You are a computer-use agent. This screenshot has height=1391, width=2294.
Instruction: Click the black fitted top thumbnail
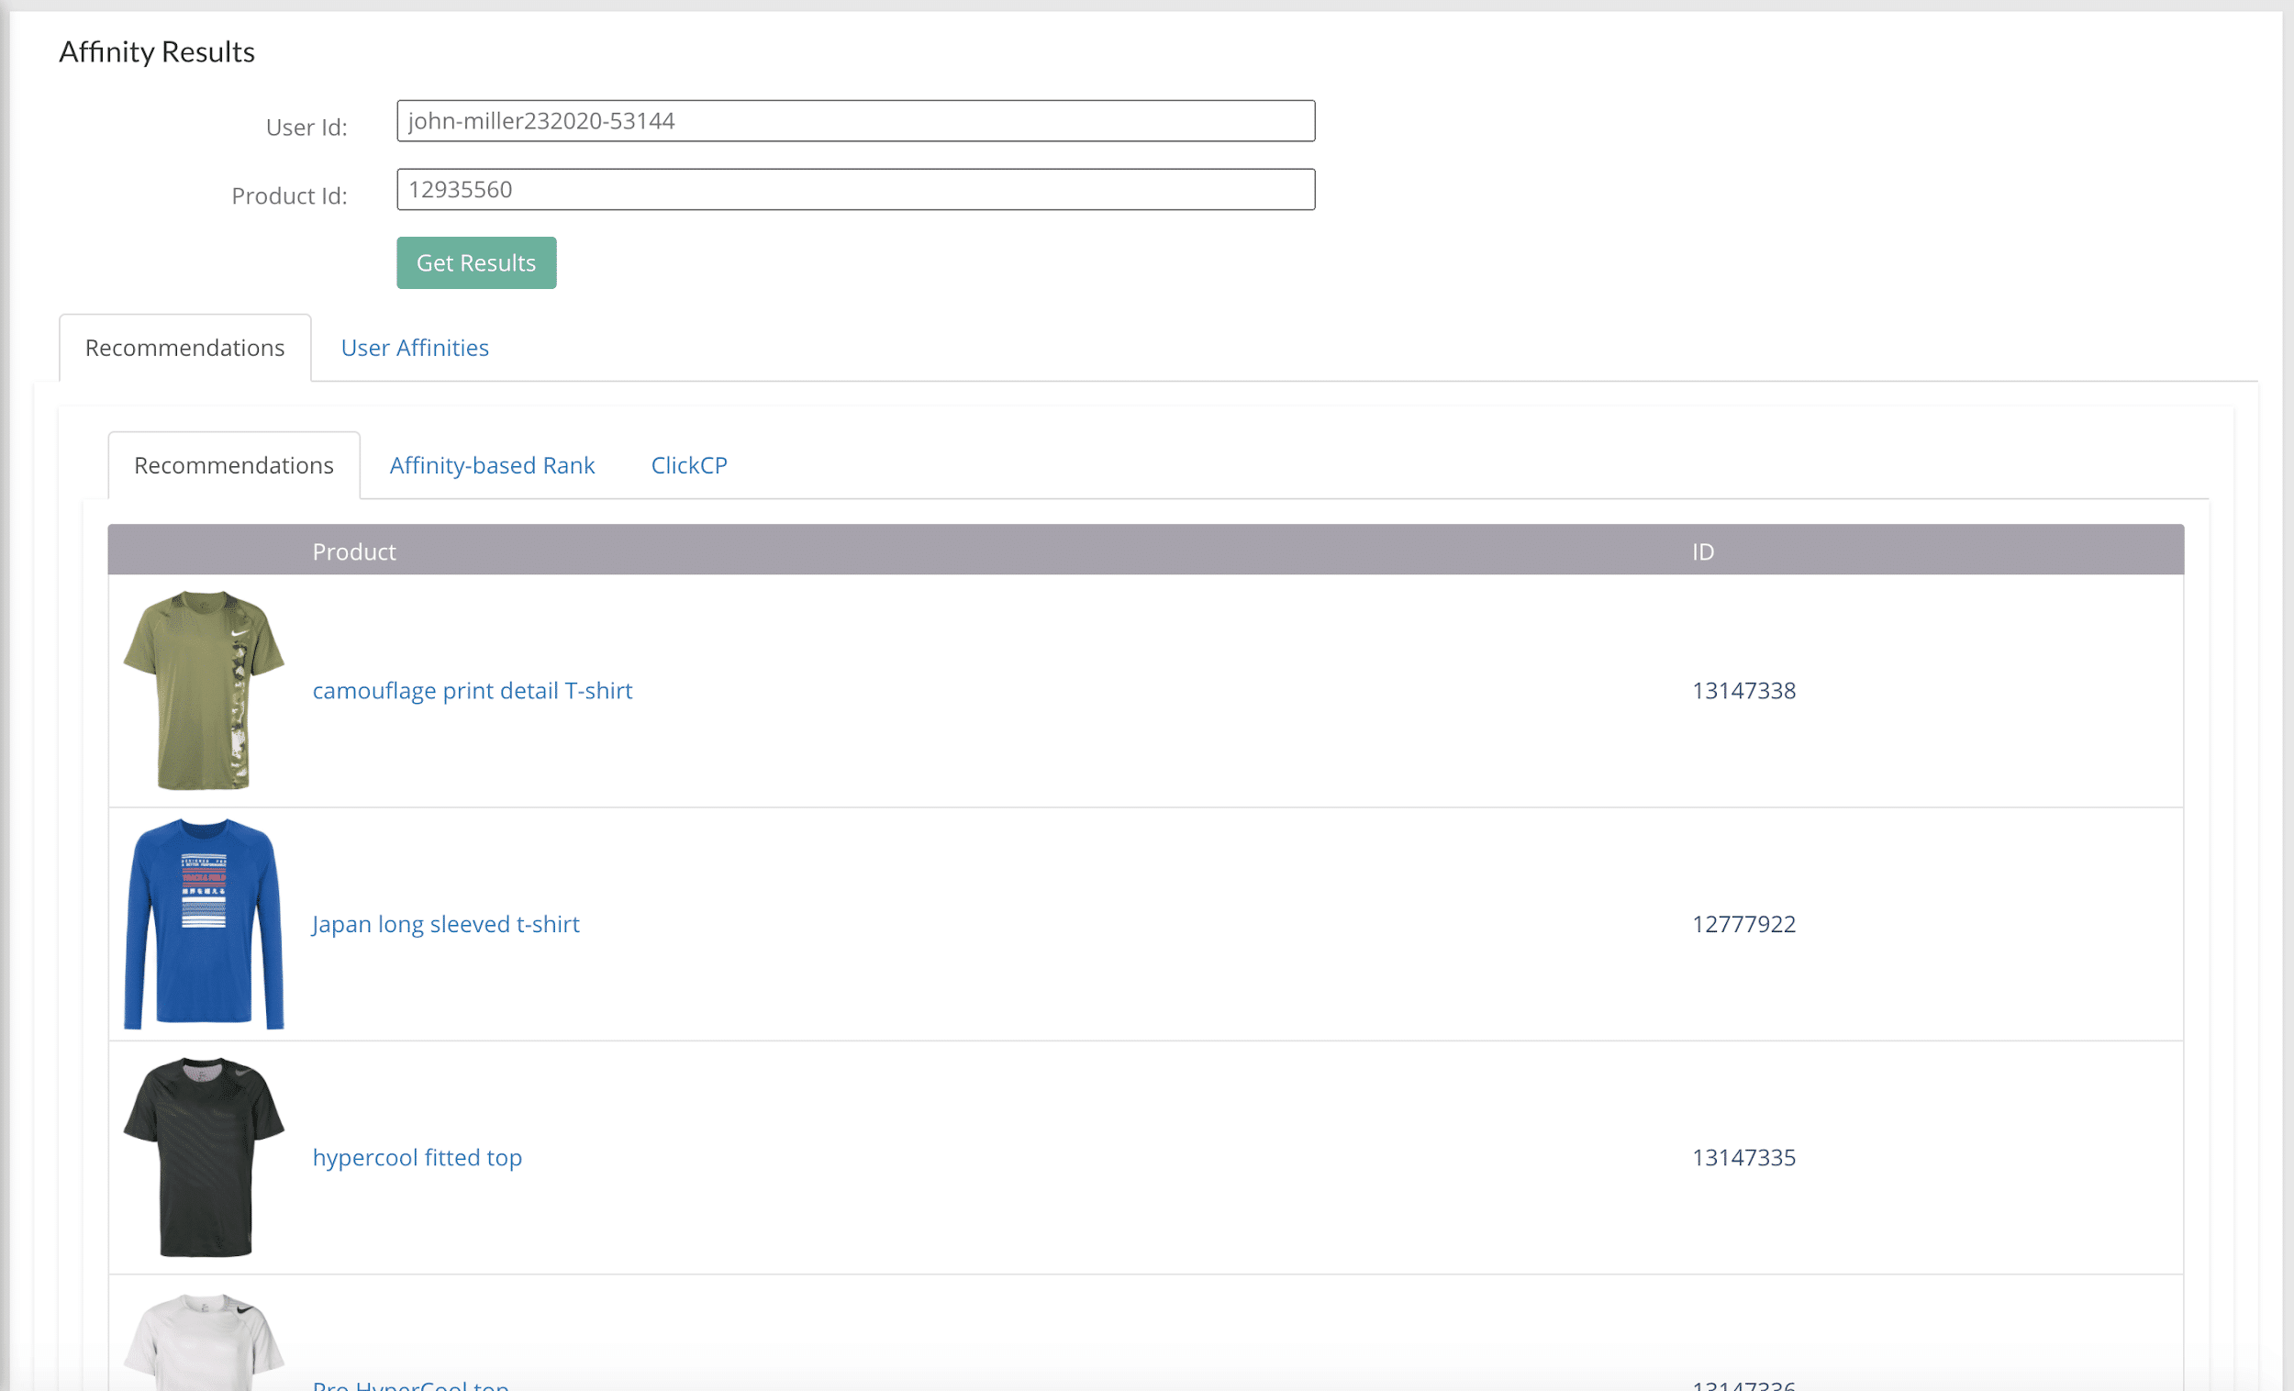204,1157
